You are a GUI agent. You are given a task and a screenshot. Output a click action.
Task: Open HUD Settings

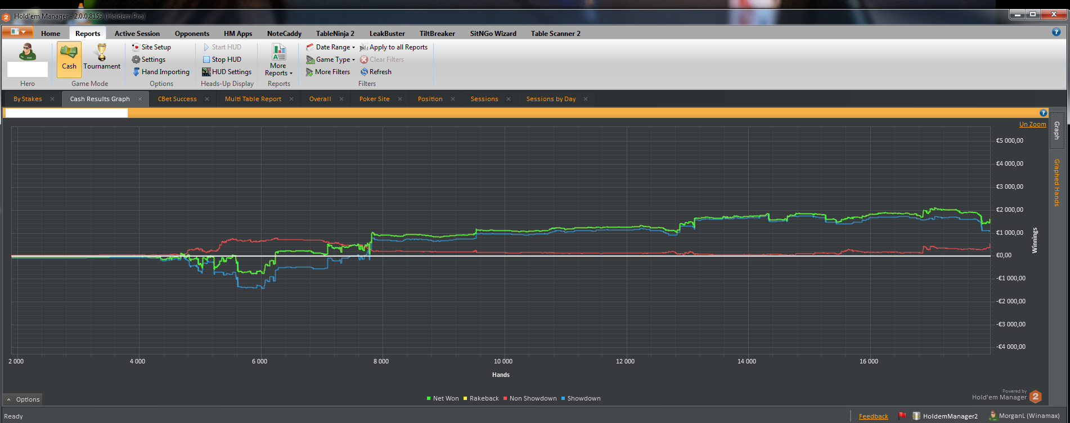(x=227, y=72)
